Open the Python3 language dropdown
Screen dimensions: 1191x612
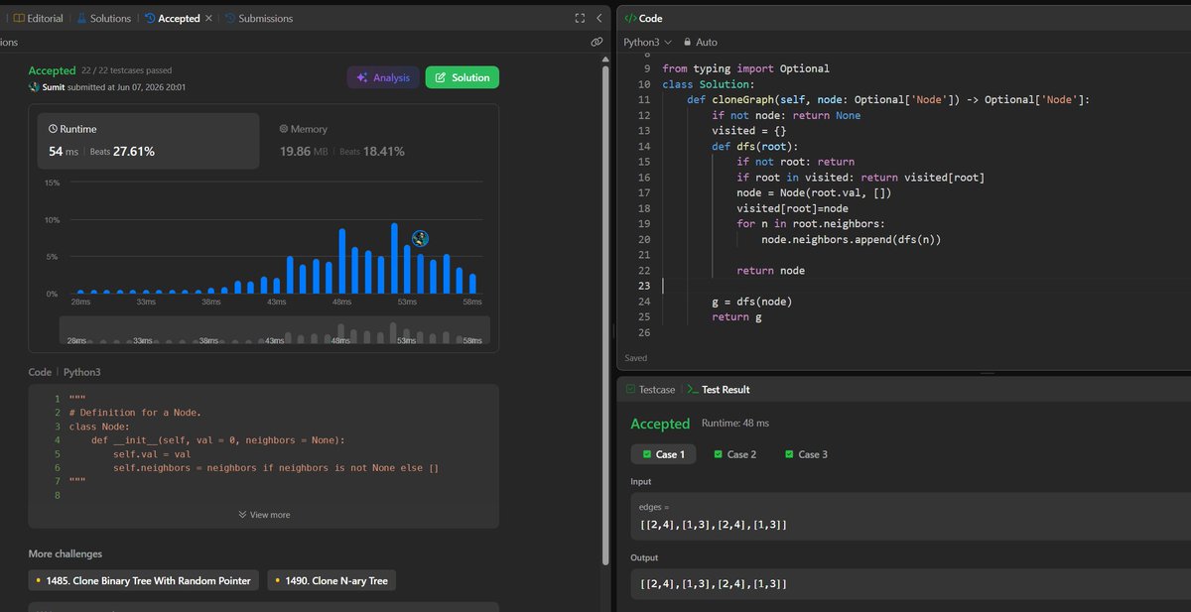pyautogui.click(x=647, y=43)
